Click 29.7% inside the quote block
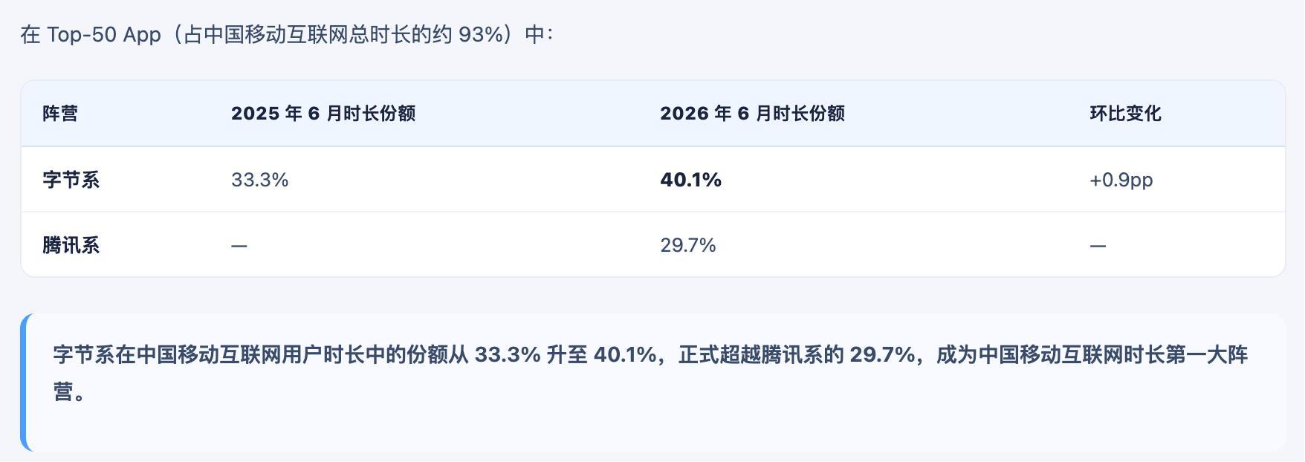 point(882,354)
